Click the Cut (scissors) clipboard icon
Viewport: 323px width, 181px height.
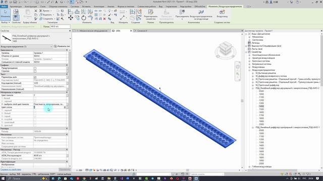click(x=36, y=11)
